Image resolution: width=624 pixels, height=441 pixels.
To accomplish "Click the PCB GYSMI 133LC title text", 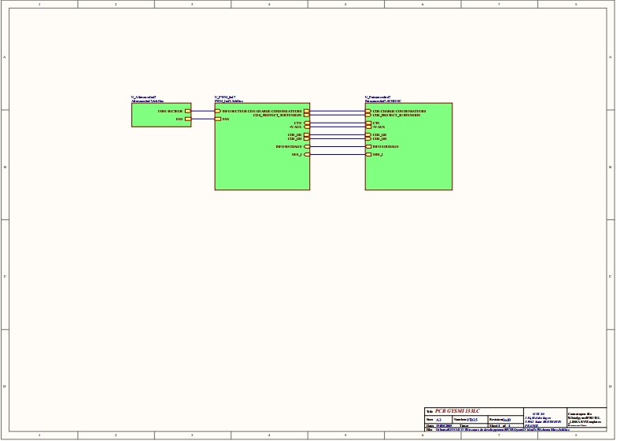I will coord(457,411).
